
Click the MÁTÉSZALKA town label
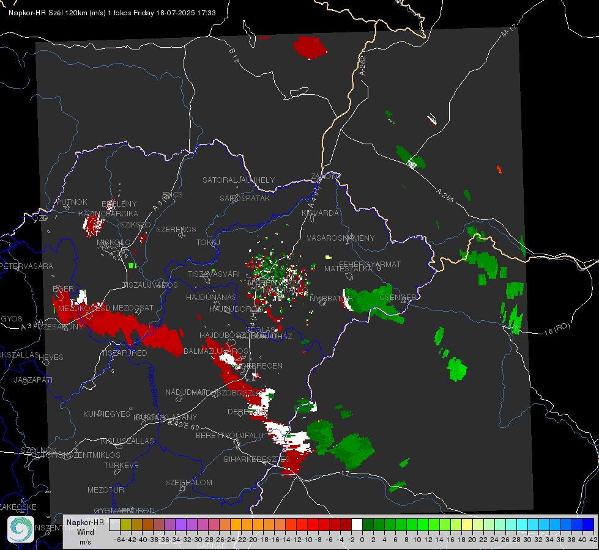pos(348,269)
